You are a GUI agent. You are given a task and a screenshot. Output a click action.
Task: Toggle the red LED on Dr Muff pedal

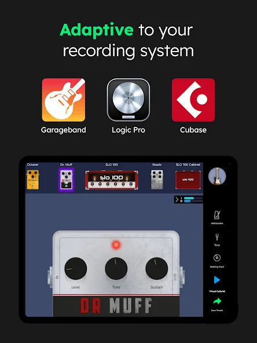[x=116, y=245]
